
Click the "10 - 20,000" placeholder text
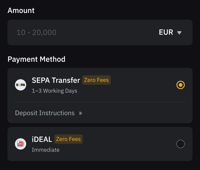click(x=36, y=32)
